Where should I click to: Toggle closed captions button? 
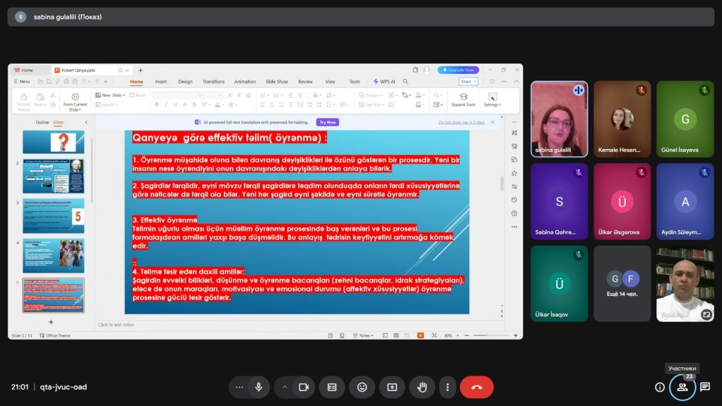tap(332, 387)
